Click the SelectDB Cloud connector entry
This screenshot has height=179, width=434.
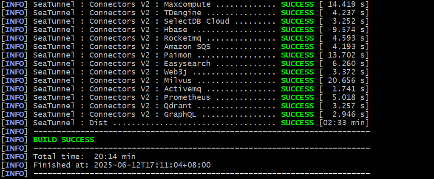coord(196,21)
